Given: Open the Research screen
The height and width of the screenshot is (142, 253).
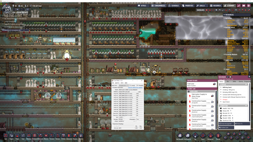Looking at the screenshot, I should coord(216,6).
